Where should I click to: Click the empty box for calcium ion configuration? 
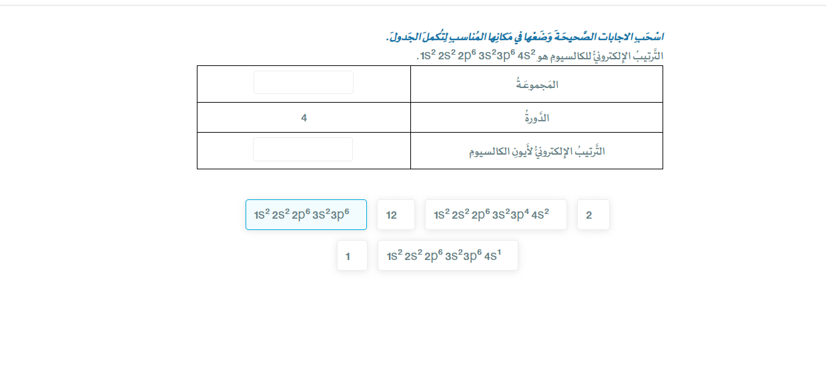tap(303, 149)
